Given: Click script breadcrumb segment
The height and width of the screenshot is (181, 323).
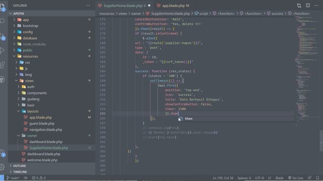Looking at the screenshot, I should pos(201,14).
